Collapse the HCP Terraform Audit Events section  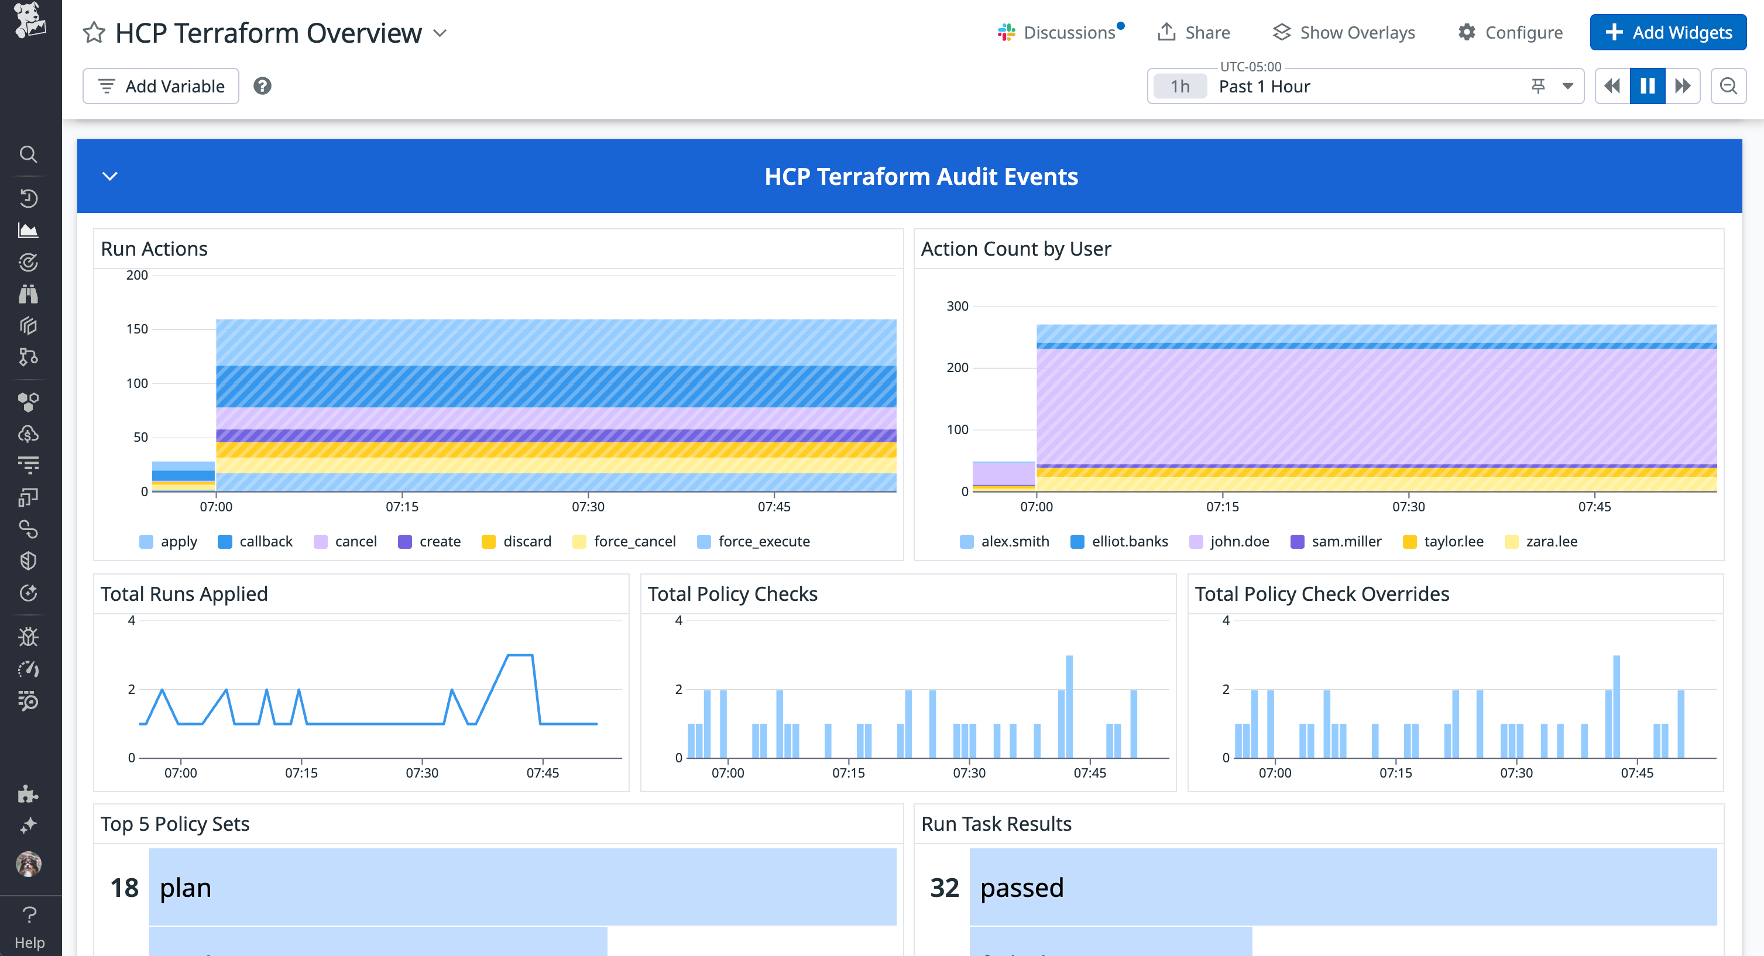click(x=109, y=176)
